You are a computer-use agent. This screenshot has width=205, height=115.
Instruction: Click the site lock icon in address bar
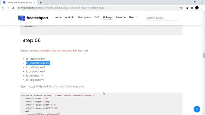coord(19,8)
